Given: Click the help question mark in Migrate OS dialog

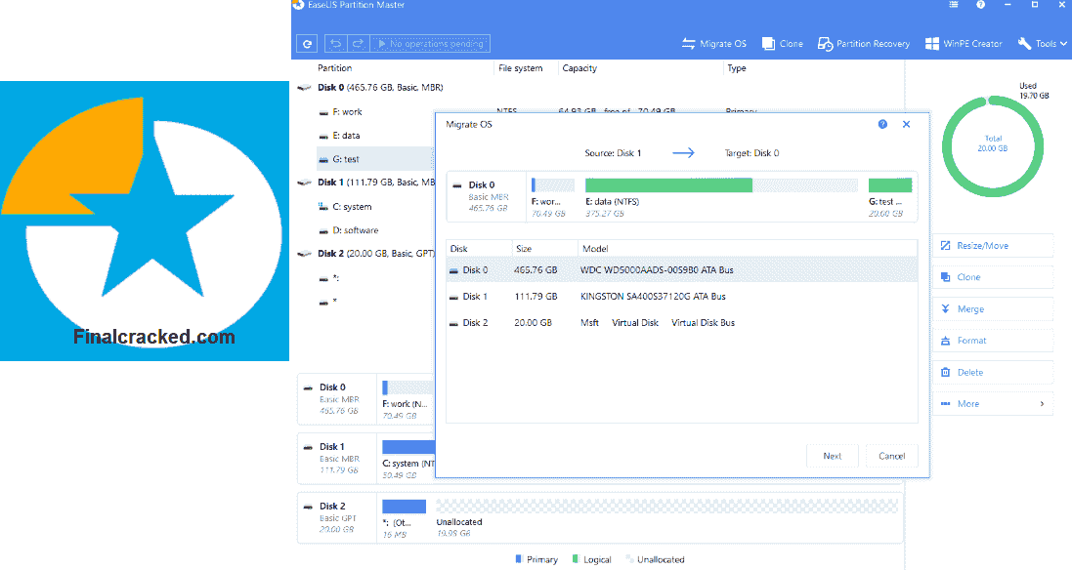Looking at the screenshot, I should pyautogui.click(x=882, y=125).
